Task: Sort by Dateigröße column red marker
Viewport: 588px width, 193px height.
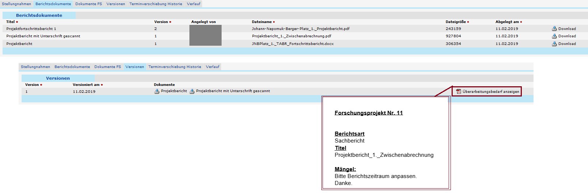Action: pos(468,22)
